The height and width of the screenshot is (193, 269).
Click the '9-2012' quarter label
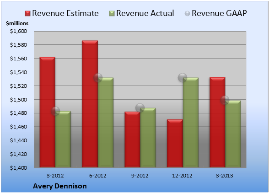point(140,176)
